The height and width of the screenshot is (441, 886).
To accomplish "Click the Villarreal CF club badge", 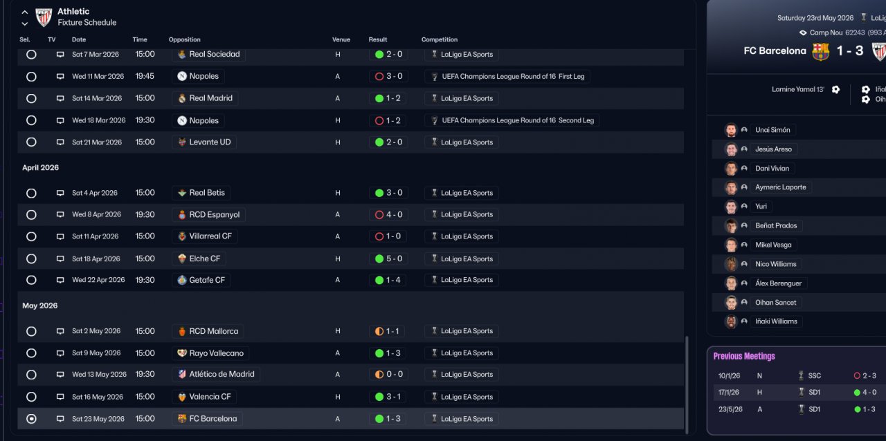I will 182,236.
